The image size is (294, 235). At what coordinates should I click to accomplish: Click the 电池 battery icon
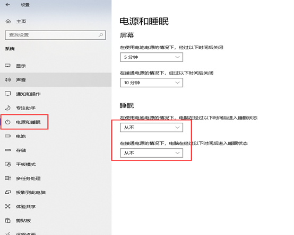click(7, 136)
